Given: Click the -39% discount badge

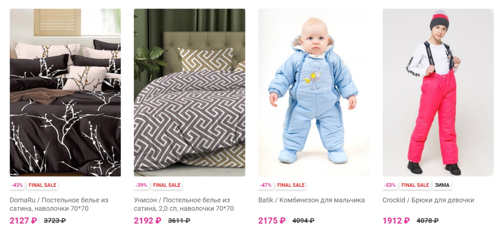Looking at the screenshot, I should [141, 185].
